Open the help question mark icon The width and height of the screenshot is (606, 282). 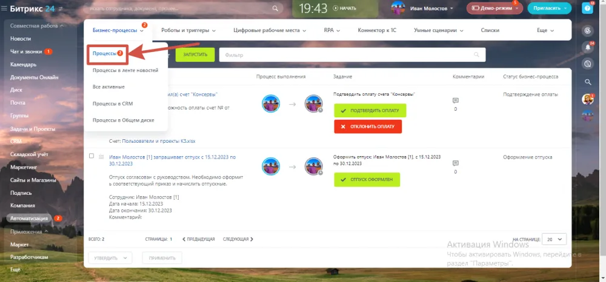coord(587,8)
